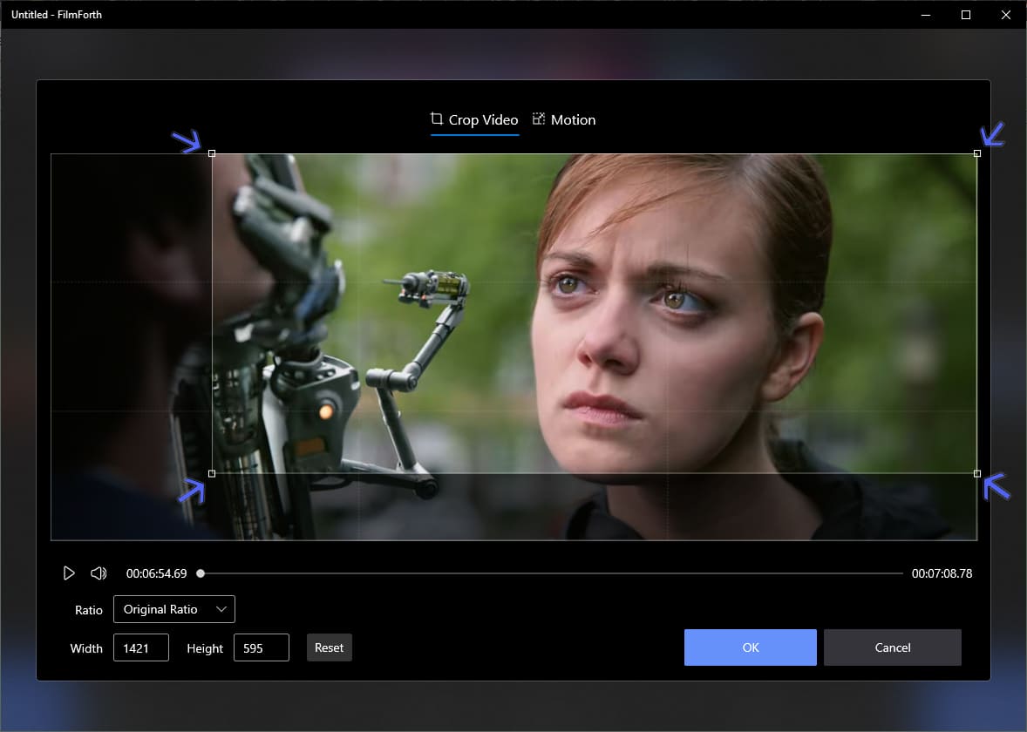Click the Width input field showing 1421
1027x732 pixels.
coord(141,647)
